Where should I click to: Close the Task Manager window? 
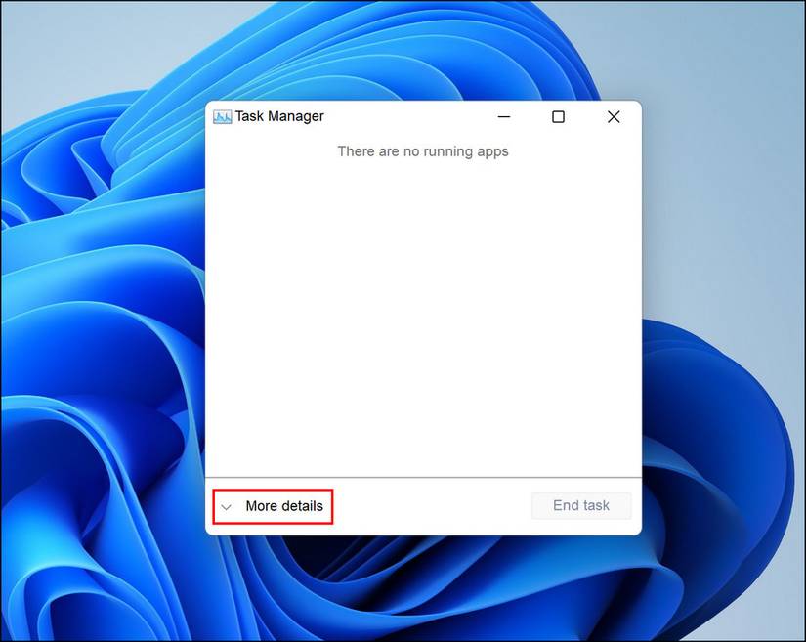pyautogui.click(x=614, y=117)
